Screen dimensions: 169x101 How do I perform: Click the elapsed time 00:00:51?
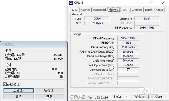(x=57, y=69)
